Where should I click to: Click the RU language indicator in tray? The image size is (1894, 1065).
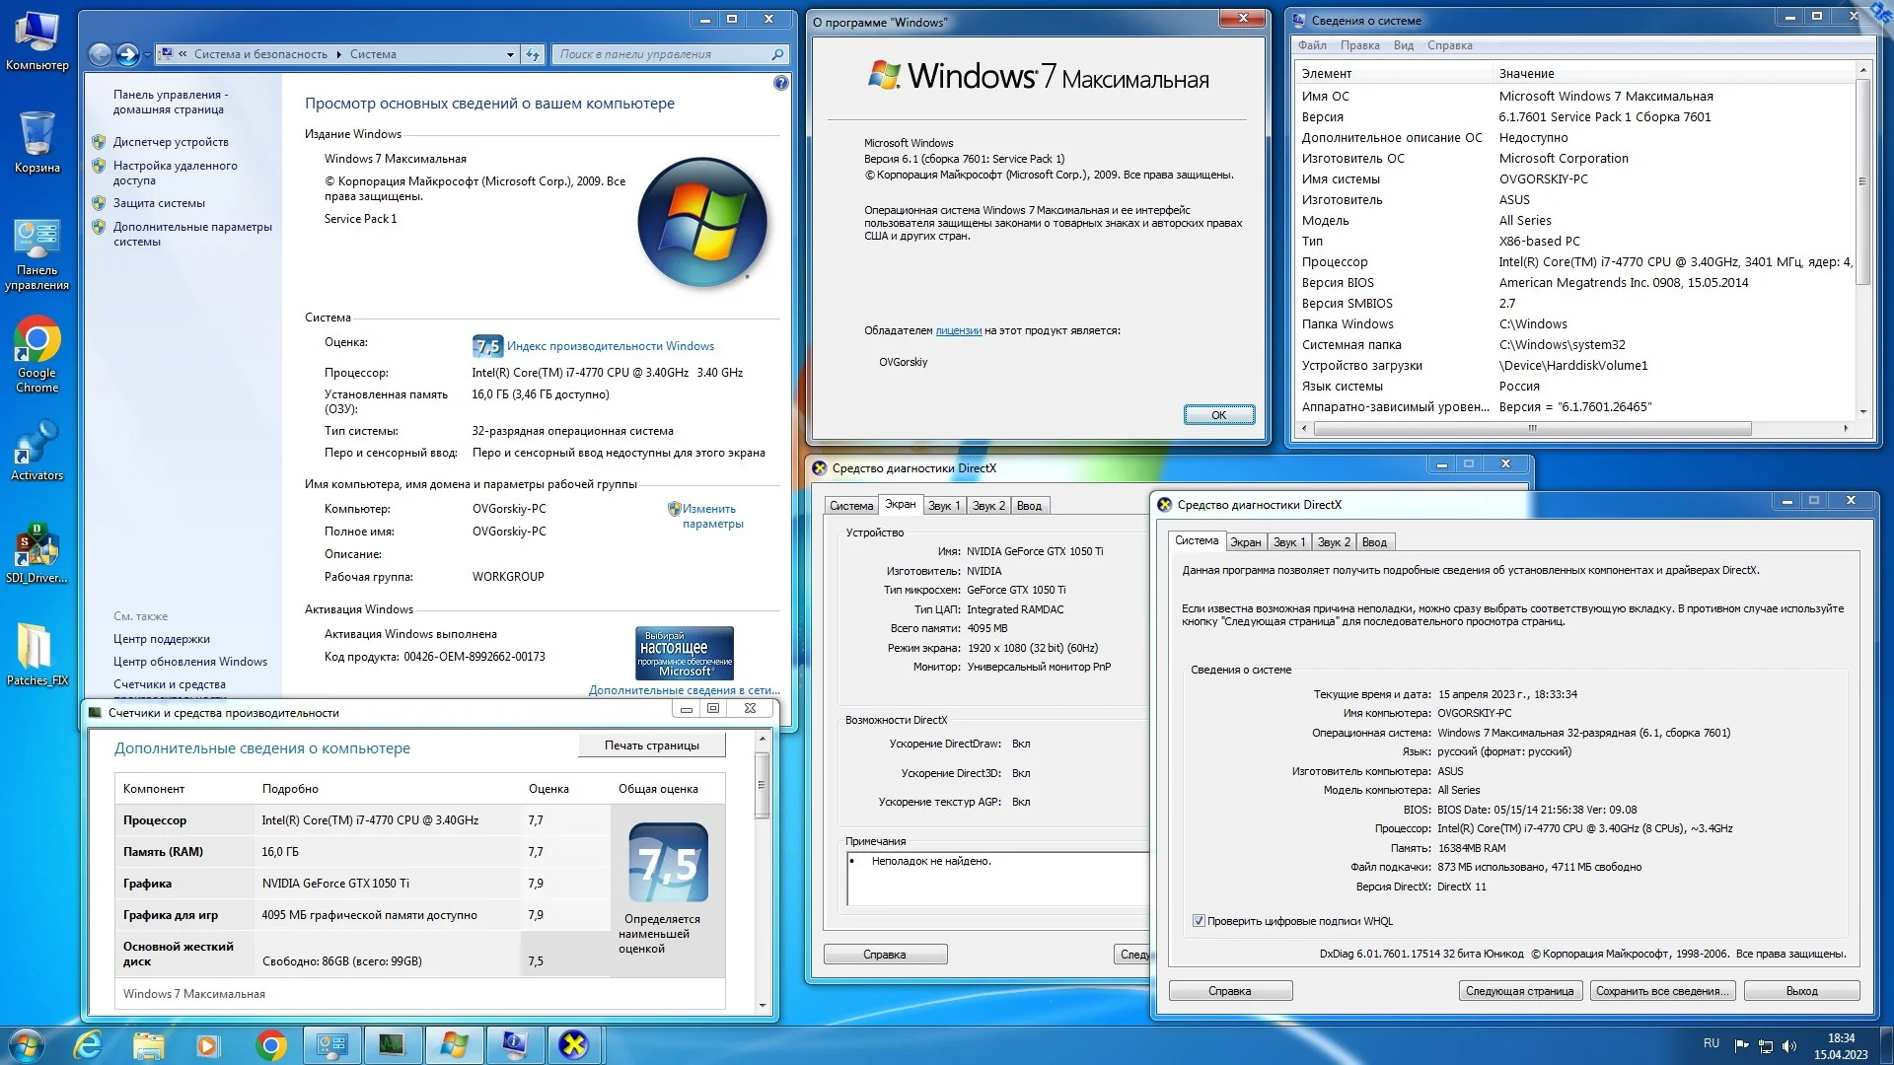[1711, 1044]
